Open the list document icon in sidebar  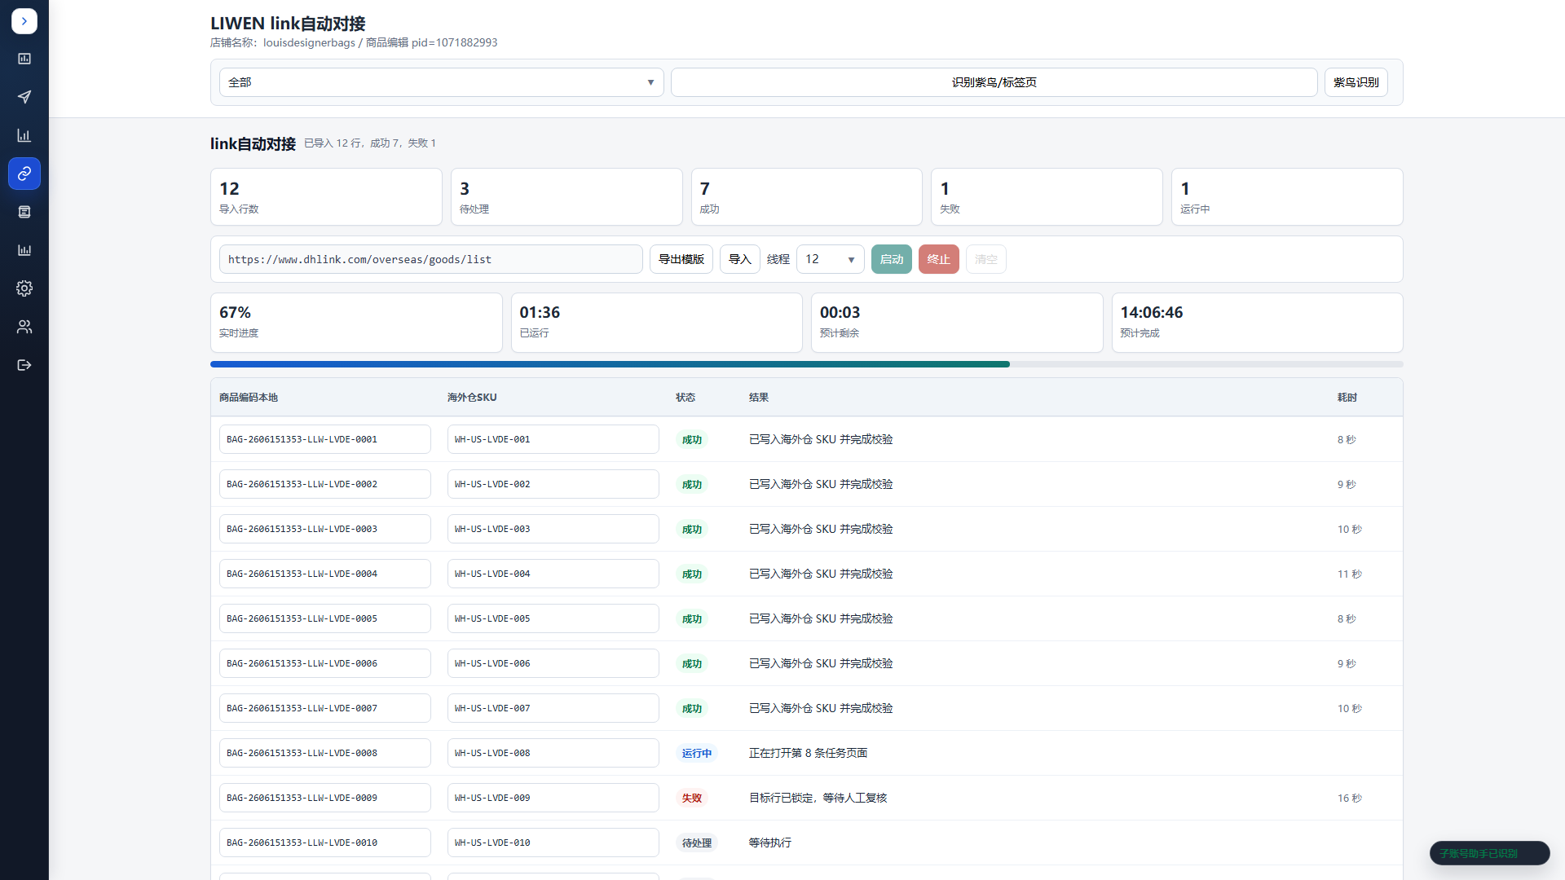click(x=24, y=212)
